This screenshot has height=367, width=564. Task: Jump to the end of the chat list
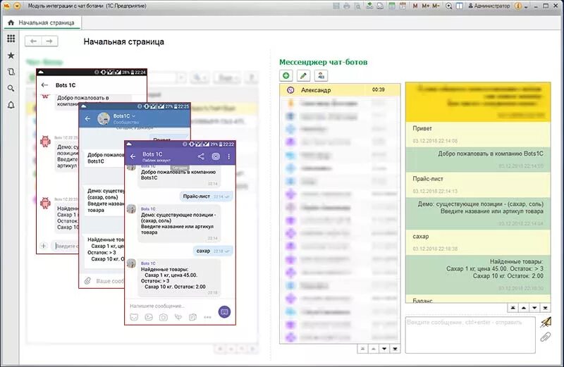pyautogui.click(x=395, y=349)
